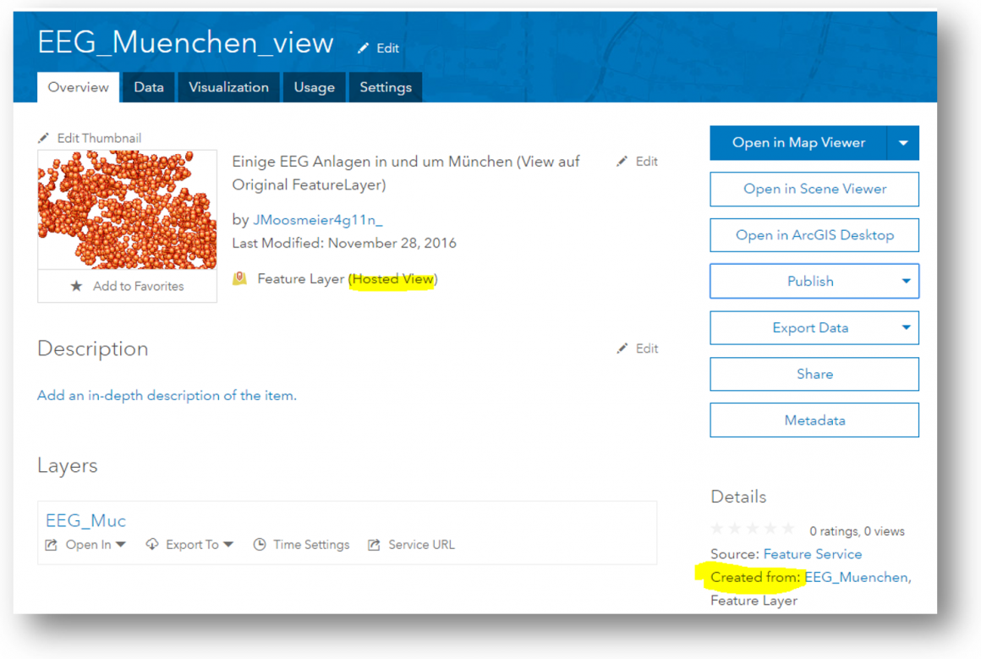
Task: Open the Feature Service source link
Action: 813,554
